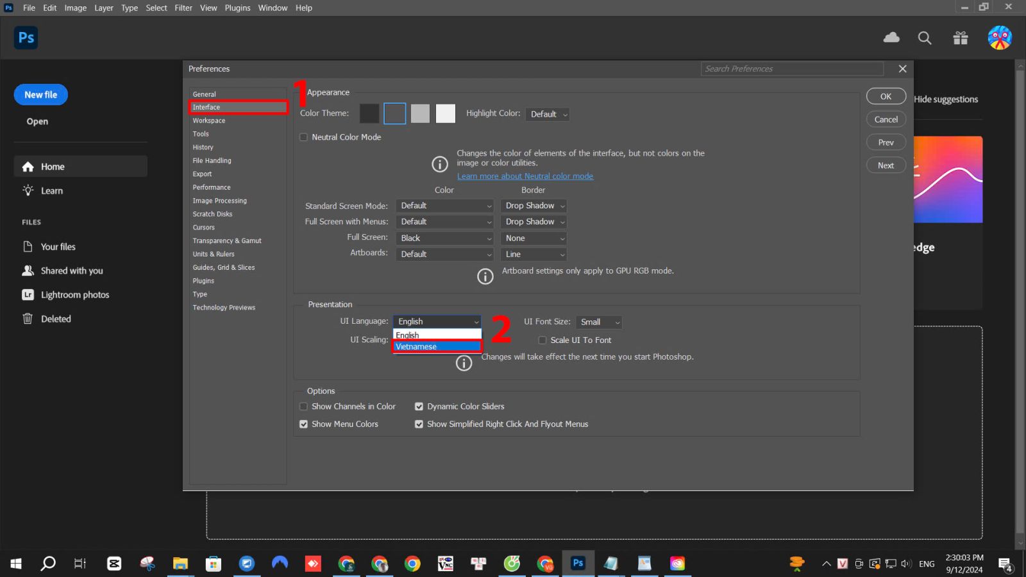Image resolution: width=1026 pixels, height=577 pixels.
Task: Open the volume control in system tray
Action: [x=906, y=564]
